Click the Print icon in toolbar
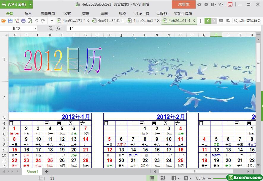Screen dimensions: 263x181 (x=23, y=21)
